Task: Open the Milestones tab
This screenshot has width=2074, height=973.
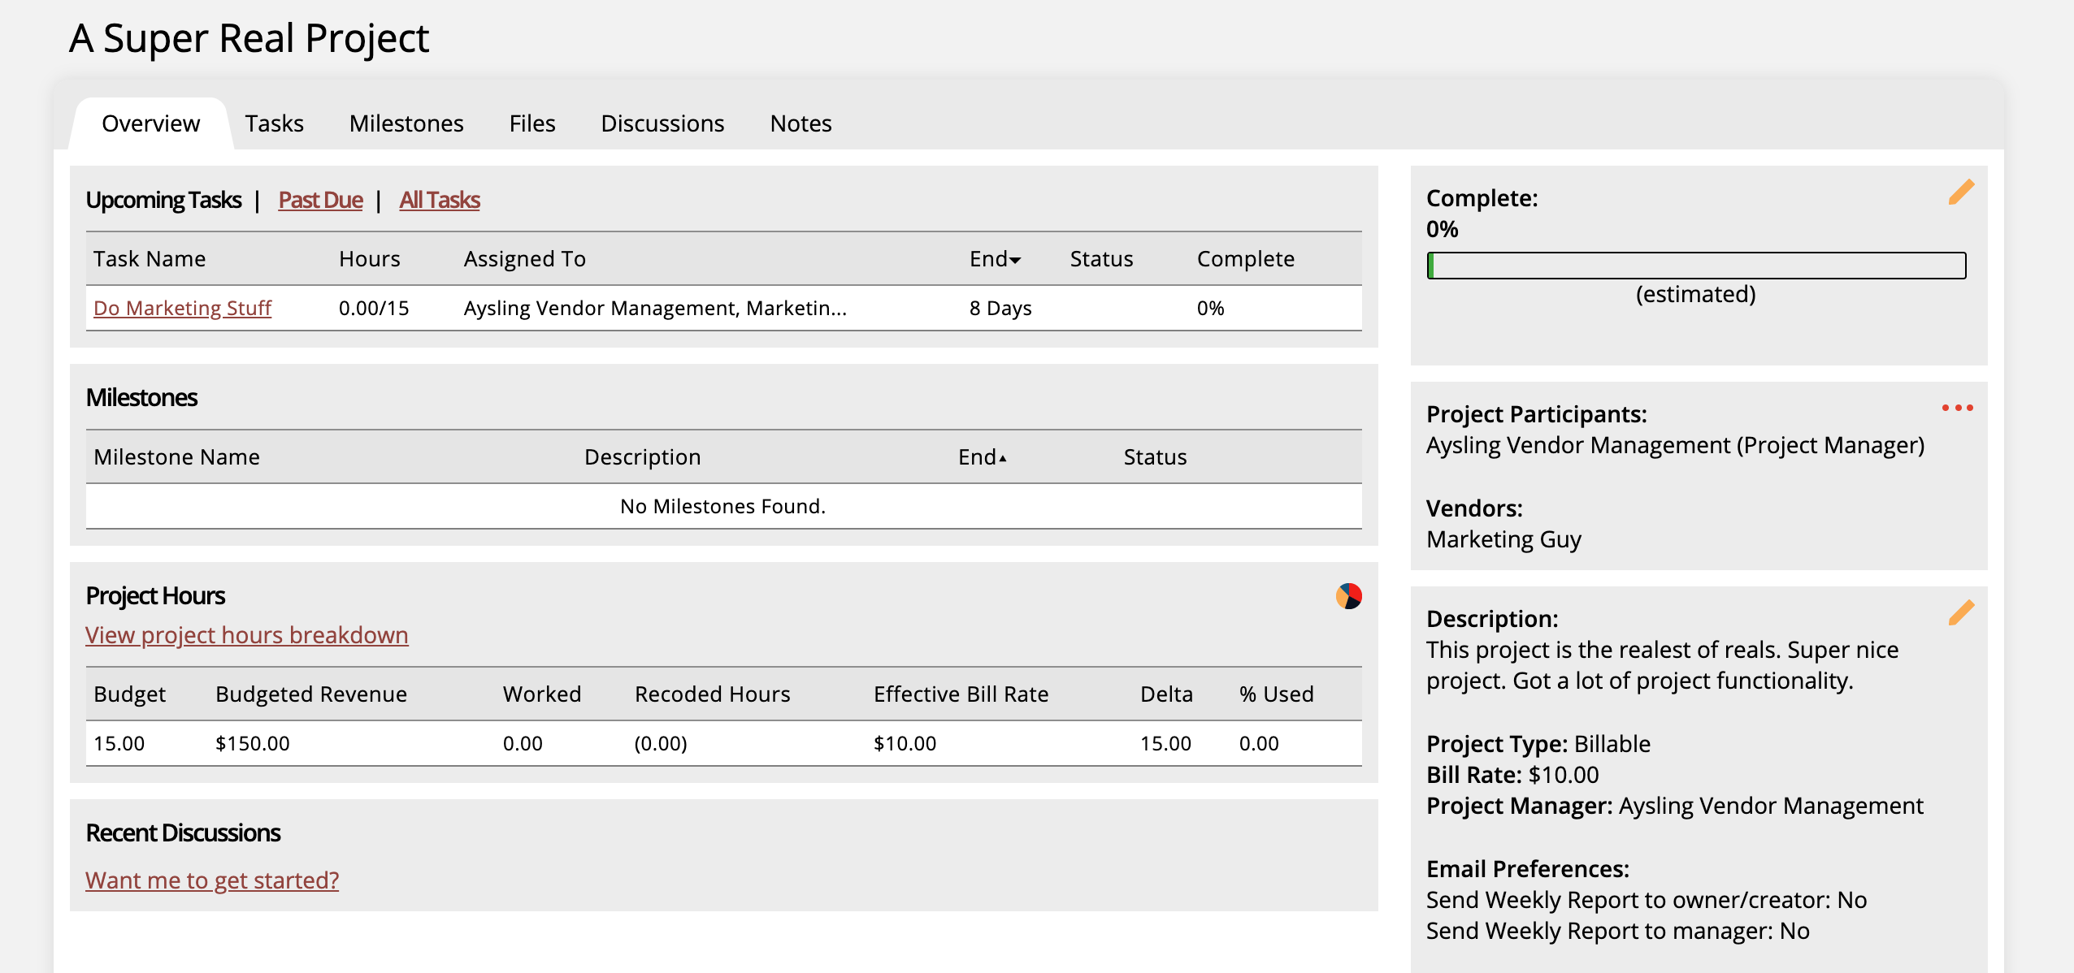Action: click(406, 123)
